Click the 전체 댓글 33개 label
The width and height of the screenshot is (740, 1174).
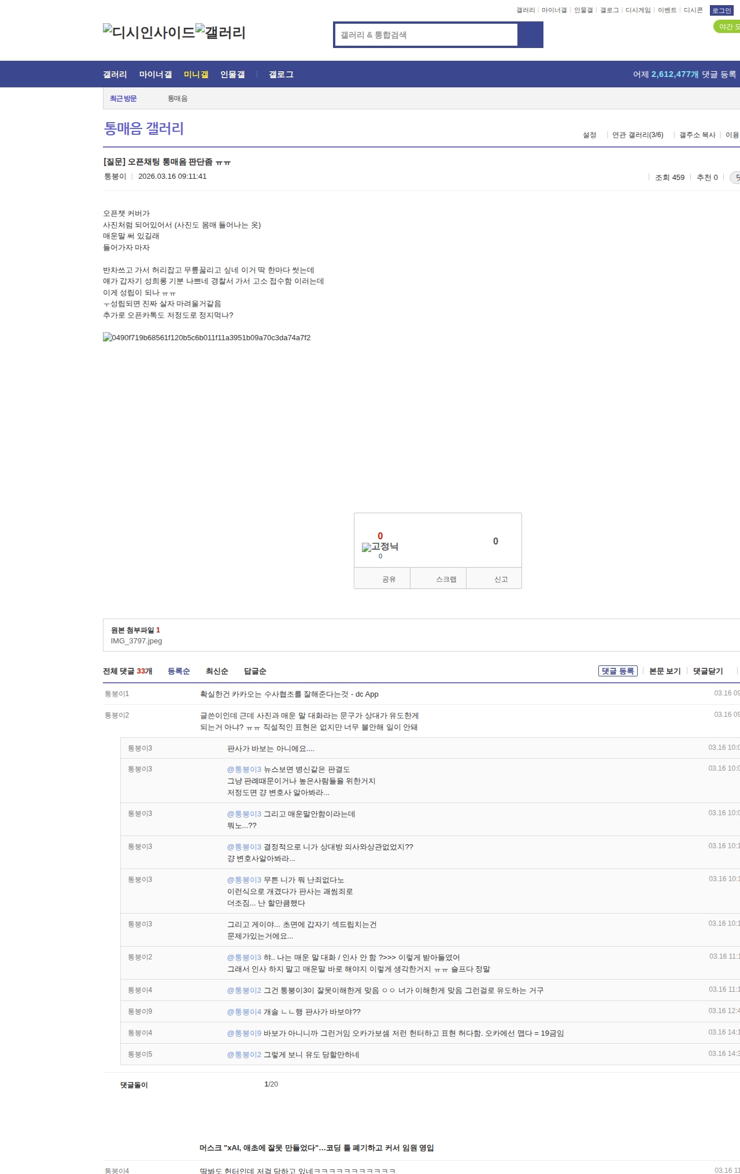(x=128, y=671)
